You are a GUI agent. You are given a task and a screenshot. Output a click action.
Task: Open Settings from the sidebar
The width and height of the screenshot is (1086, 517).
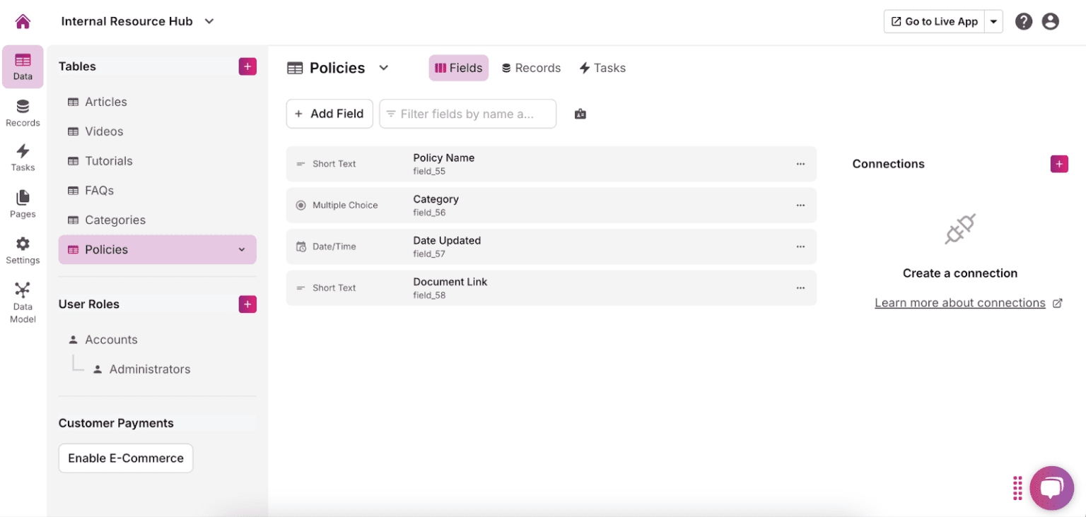[22, 250]
